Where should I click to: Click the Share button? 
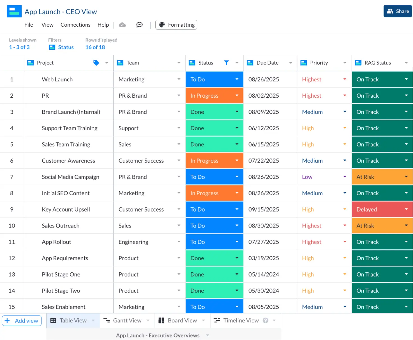point(398,11)
